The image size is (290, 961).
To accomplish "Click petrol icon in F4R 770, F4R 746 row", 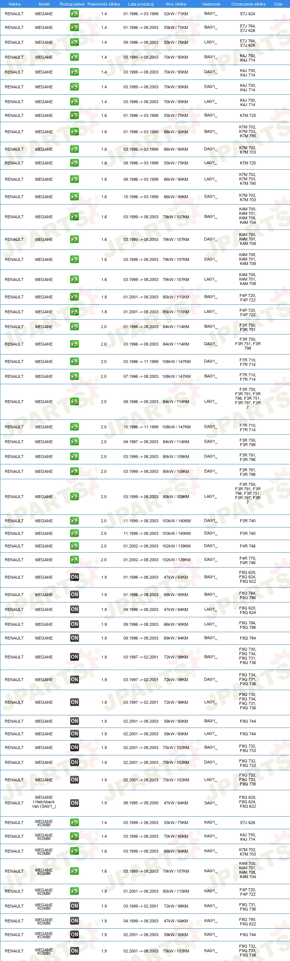I will 74,560.
